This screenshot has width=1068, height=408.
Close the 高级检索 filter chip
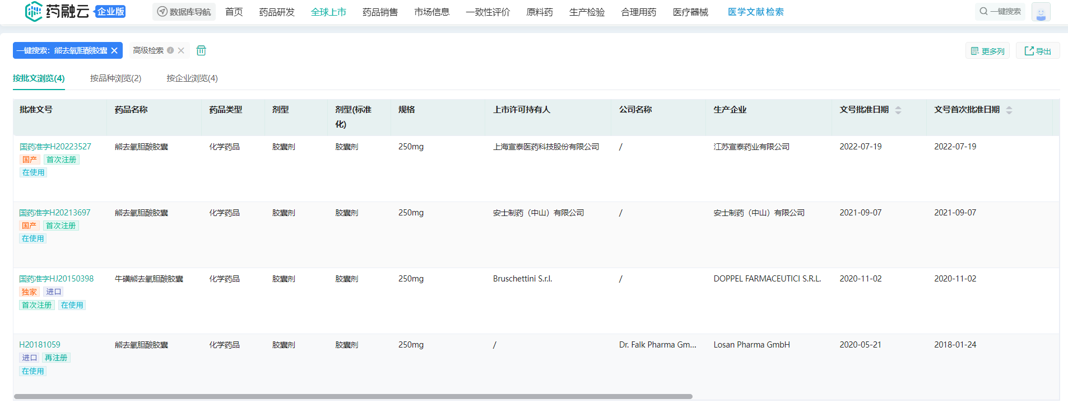181,50
